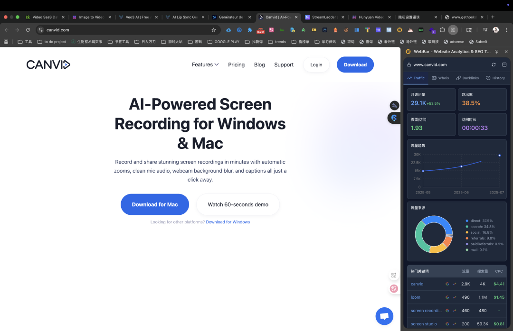Focus the canvid.com address bar
The width and height of the screenshot is (513, 331).
(x=128, y=30)
